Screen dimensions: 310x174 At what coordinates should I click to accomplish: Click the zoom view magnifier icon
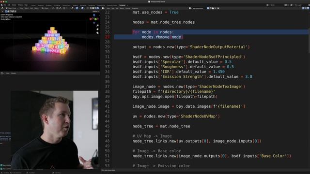click(x=97, y=26)
